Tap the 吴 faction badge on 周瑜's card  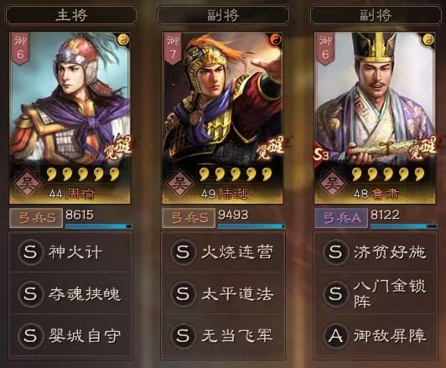[28, 183]
